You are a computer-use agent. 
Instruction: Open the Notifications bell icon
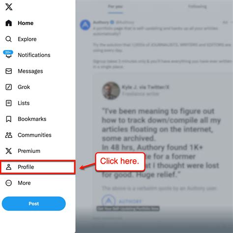click(8, 55)
